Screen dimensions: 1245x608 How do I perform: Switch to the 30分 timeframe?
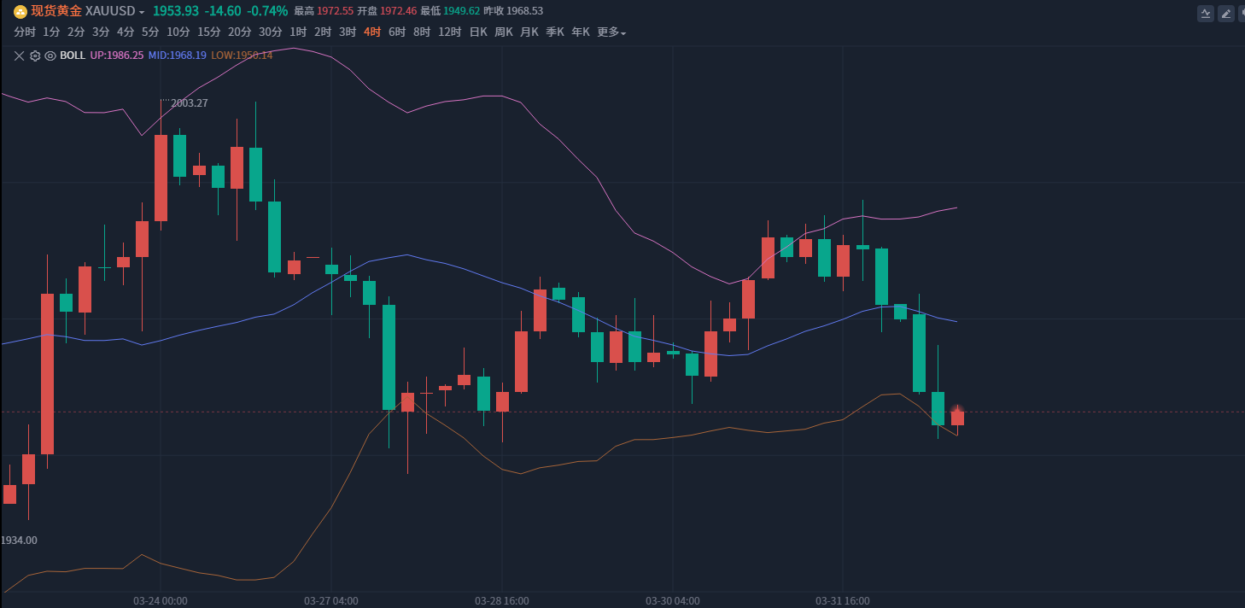[x=271, y=32]
